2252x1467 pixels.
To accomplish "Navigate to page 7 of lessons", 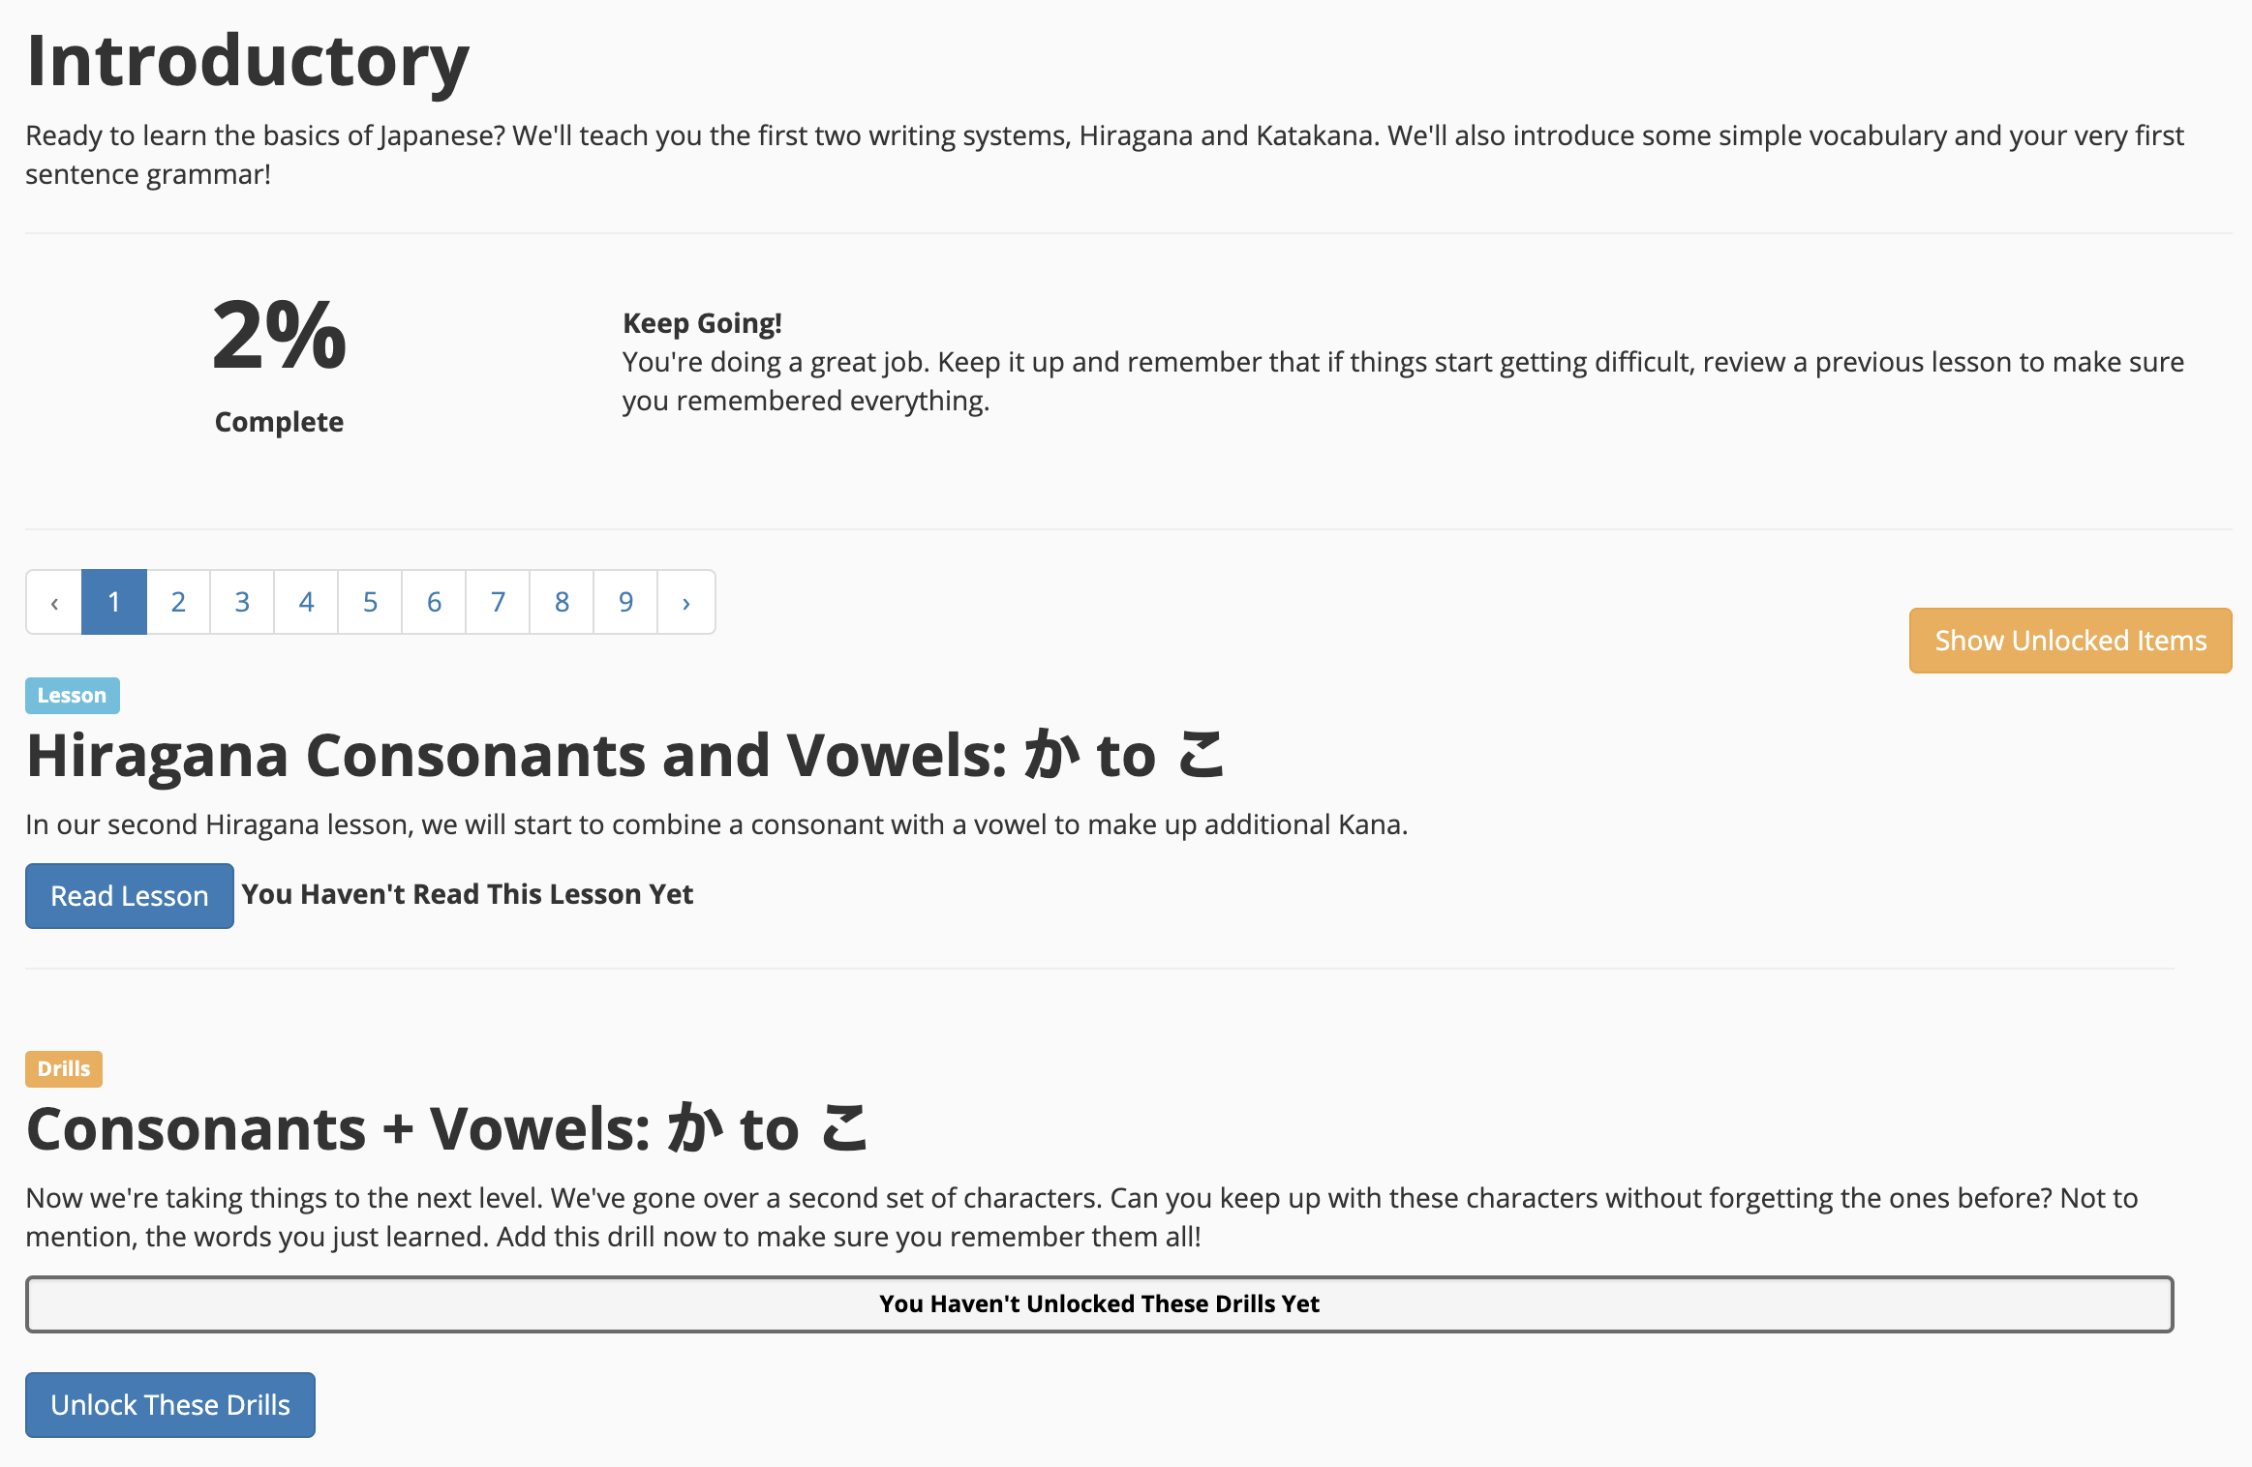I will 499,601.
